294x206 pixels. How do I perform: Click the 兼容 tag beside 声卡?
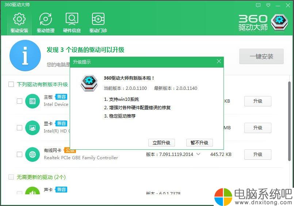[x=61, y=190]
